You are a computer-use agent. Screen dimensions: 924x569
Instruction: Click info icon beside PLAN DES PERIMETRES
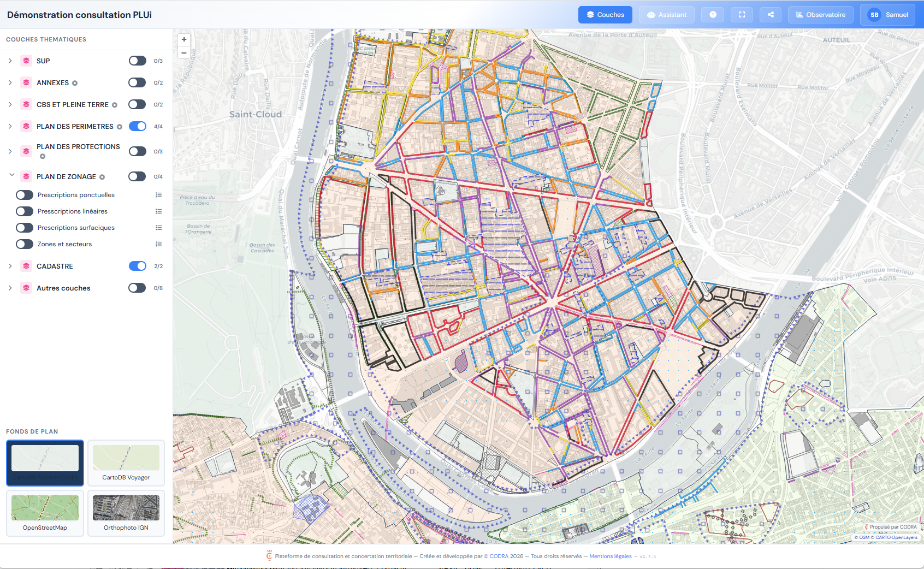[x=120, y=127]
